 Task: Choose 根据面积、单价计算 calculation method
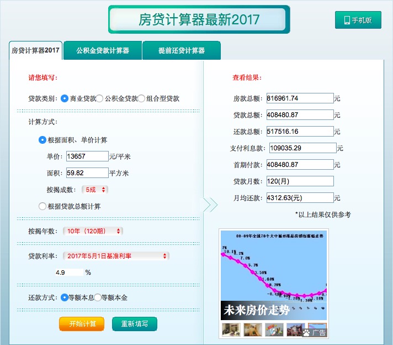43,140
